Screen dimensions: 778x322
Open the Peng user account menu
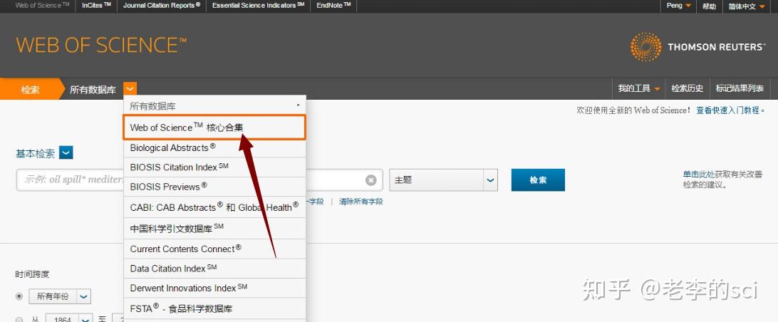point(678,6)
